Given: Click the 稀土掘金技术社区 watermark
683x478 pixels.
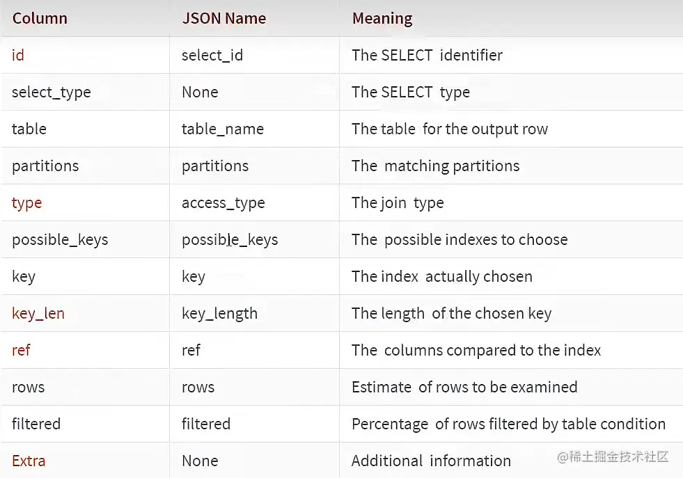Looking at the screenshot, I should (604, 456).
